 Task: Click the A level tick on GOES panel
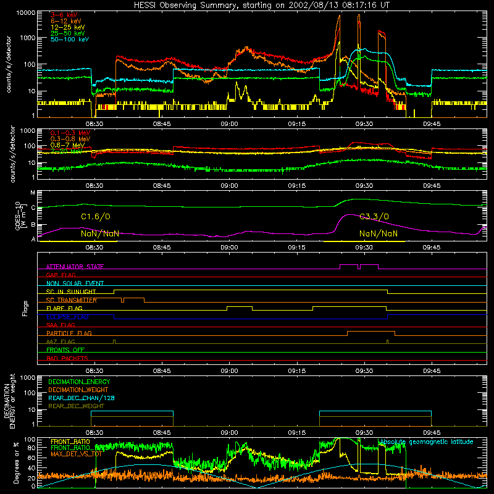(33, 239)
